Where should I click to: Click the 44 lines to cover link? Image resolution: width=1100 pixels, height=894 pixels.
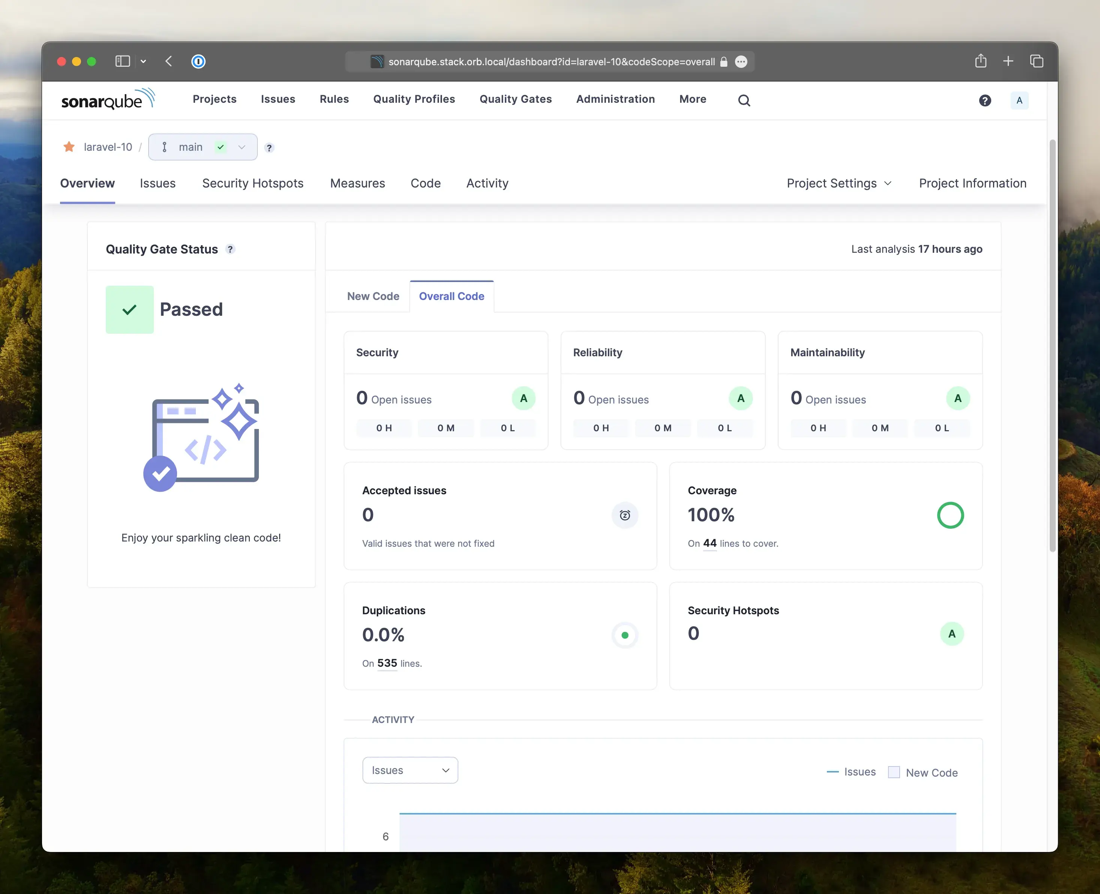point(709,543)
